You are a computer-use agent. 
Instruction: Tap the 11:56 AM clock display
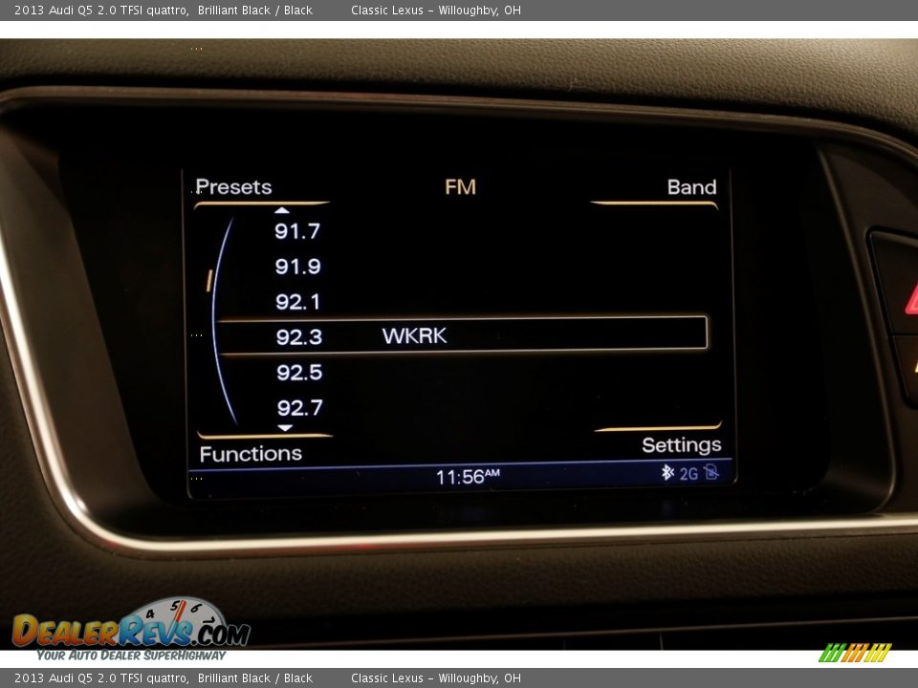coord(467,476)
